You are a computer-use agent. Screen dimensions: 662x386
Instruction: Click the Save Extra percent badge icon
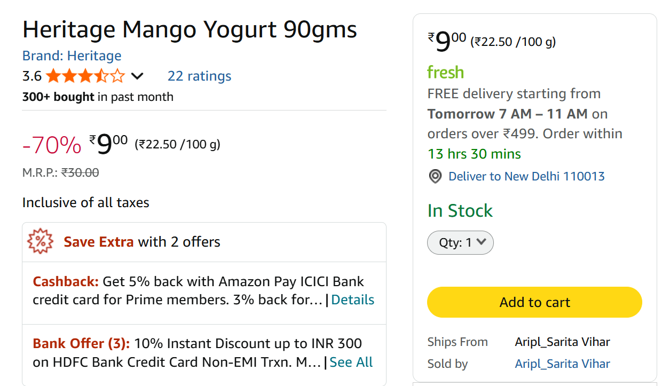click(40, 242)
